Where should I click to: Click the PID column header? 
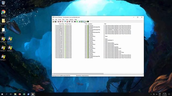click(x=86, y=24)
